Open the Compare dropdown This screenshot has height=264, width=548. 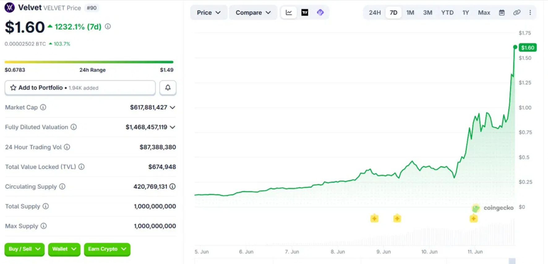click(x=253, y=12)
